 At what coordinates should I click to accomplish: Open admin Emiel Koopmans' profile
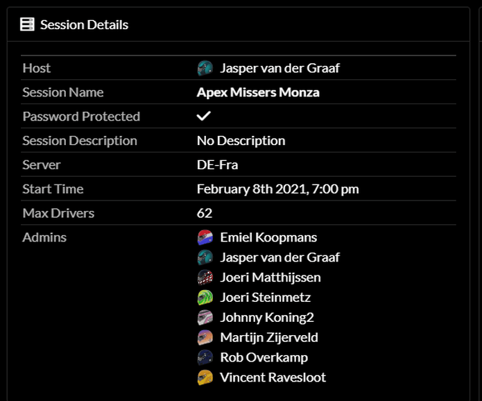pos(268,237)
